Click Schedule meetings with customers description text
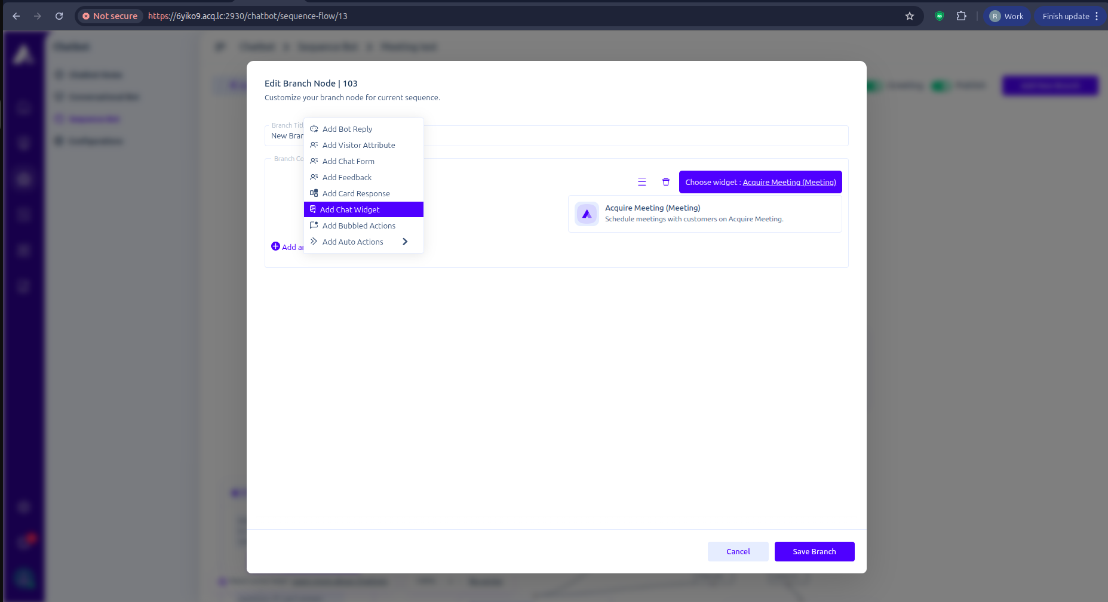This screenshot has width=1108, height=602. pyautogui.click(x=694, y=219)
